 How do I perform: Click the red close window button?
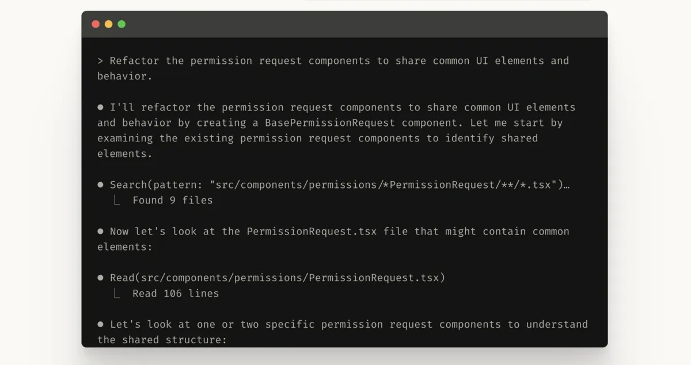point(96,24)
